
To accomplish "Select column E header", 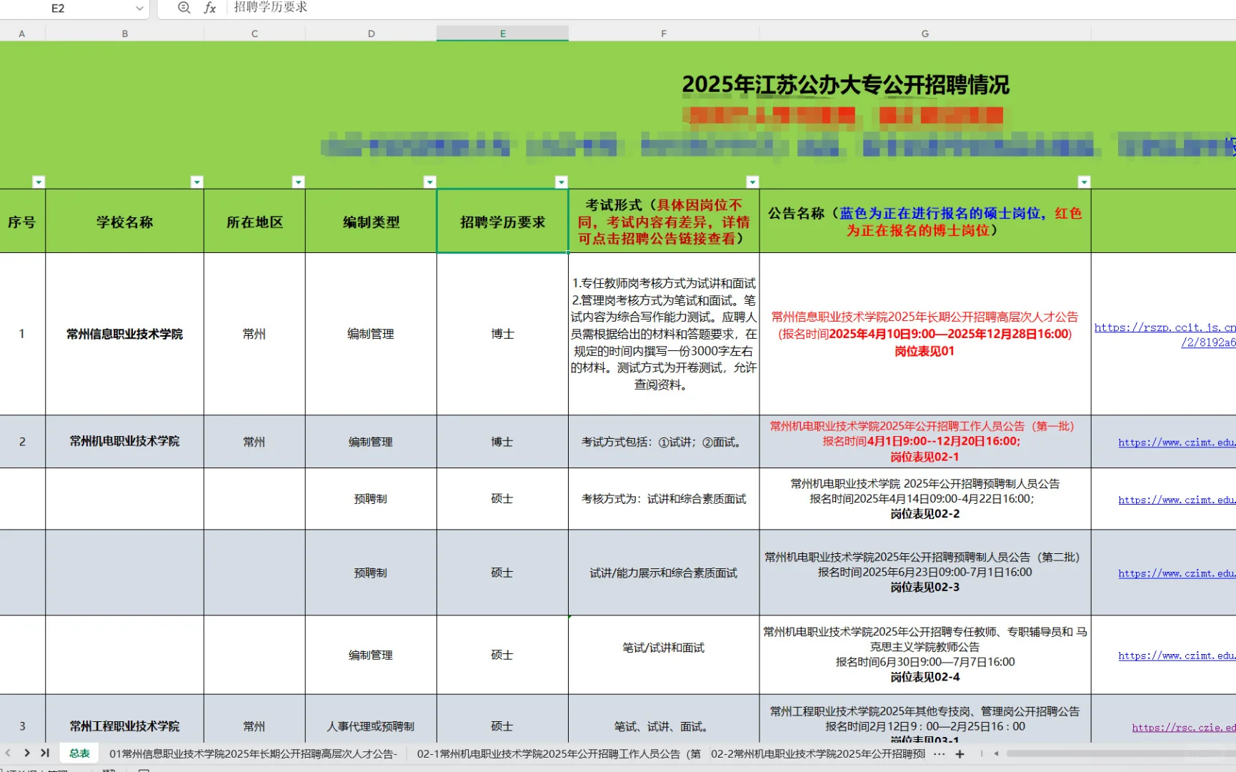I will pos(502,34).
